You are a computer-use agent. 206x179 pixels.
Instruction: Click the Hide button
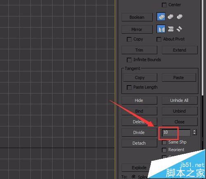pyautogui.click(x=139, y=100)
